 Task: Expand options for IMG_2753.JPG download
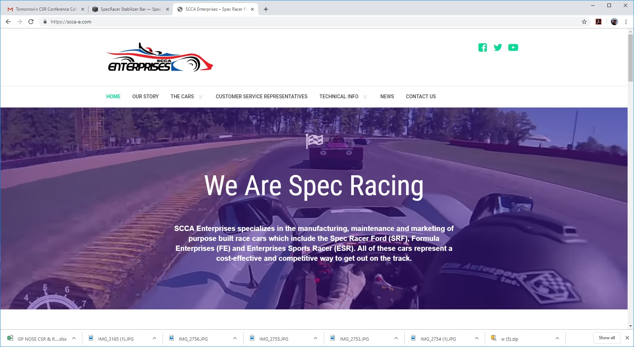[396, 338]
